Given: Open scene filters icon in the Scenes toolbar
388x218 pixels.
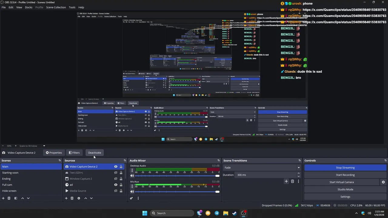Looking at the screenshot, I should [16, 198].
